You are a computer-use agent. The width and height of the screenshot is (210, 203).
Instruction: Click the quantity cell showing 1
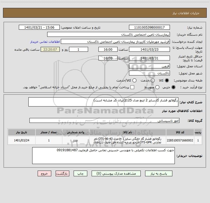49,140
